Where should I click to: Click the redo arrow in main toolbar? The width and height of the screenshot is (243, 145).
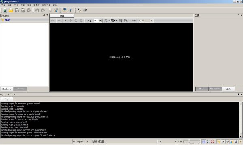tap(43, 10)
